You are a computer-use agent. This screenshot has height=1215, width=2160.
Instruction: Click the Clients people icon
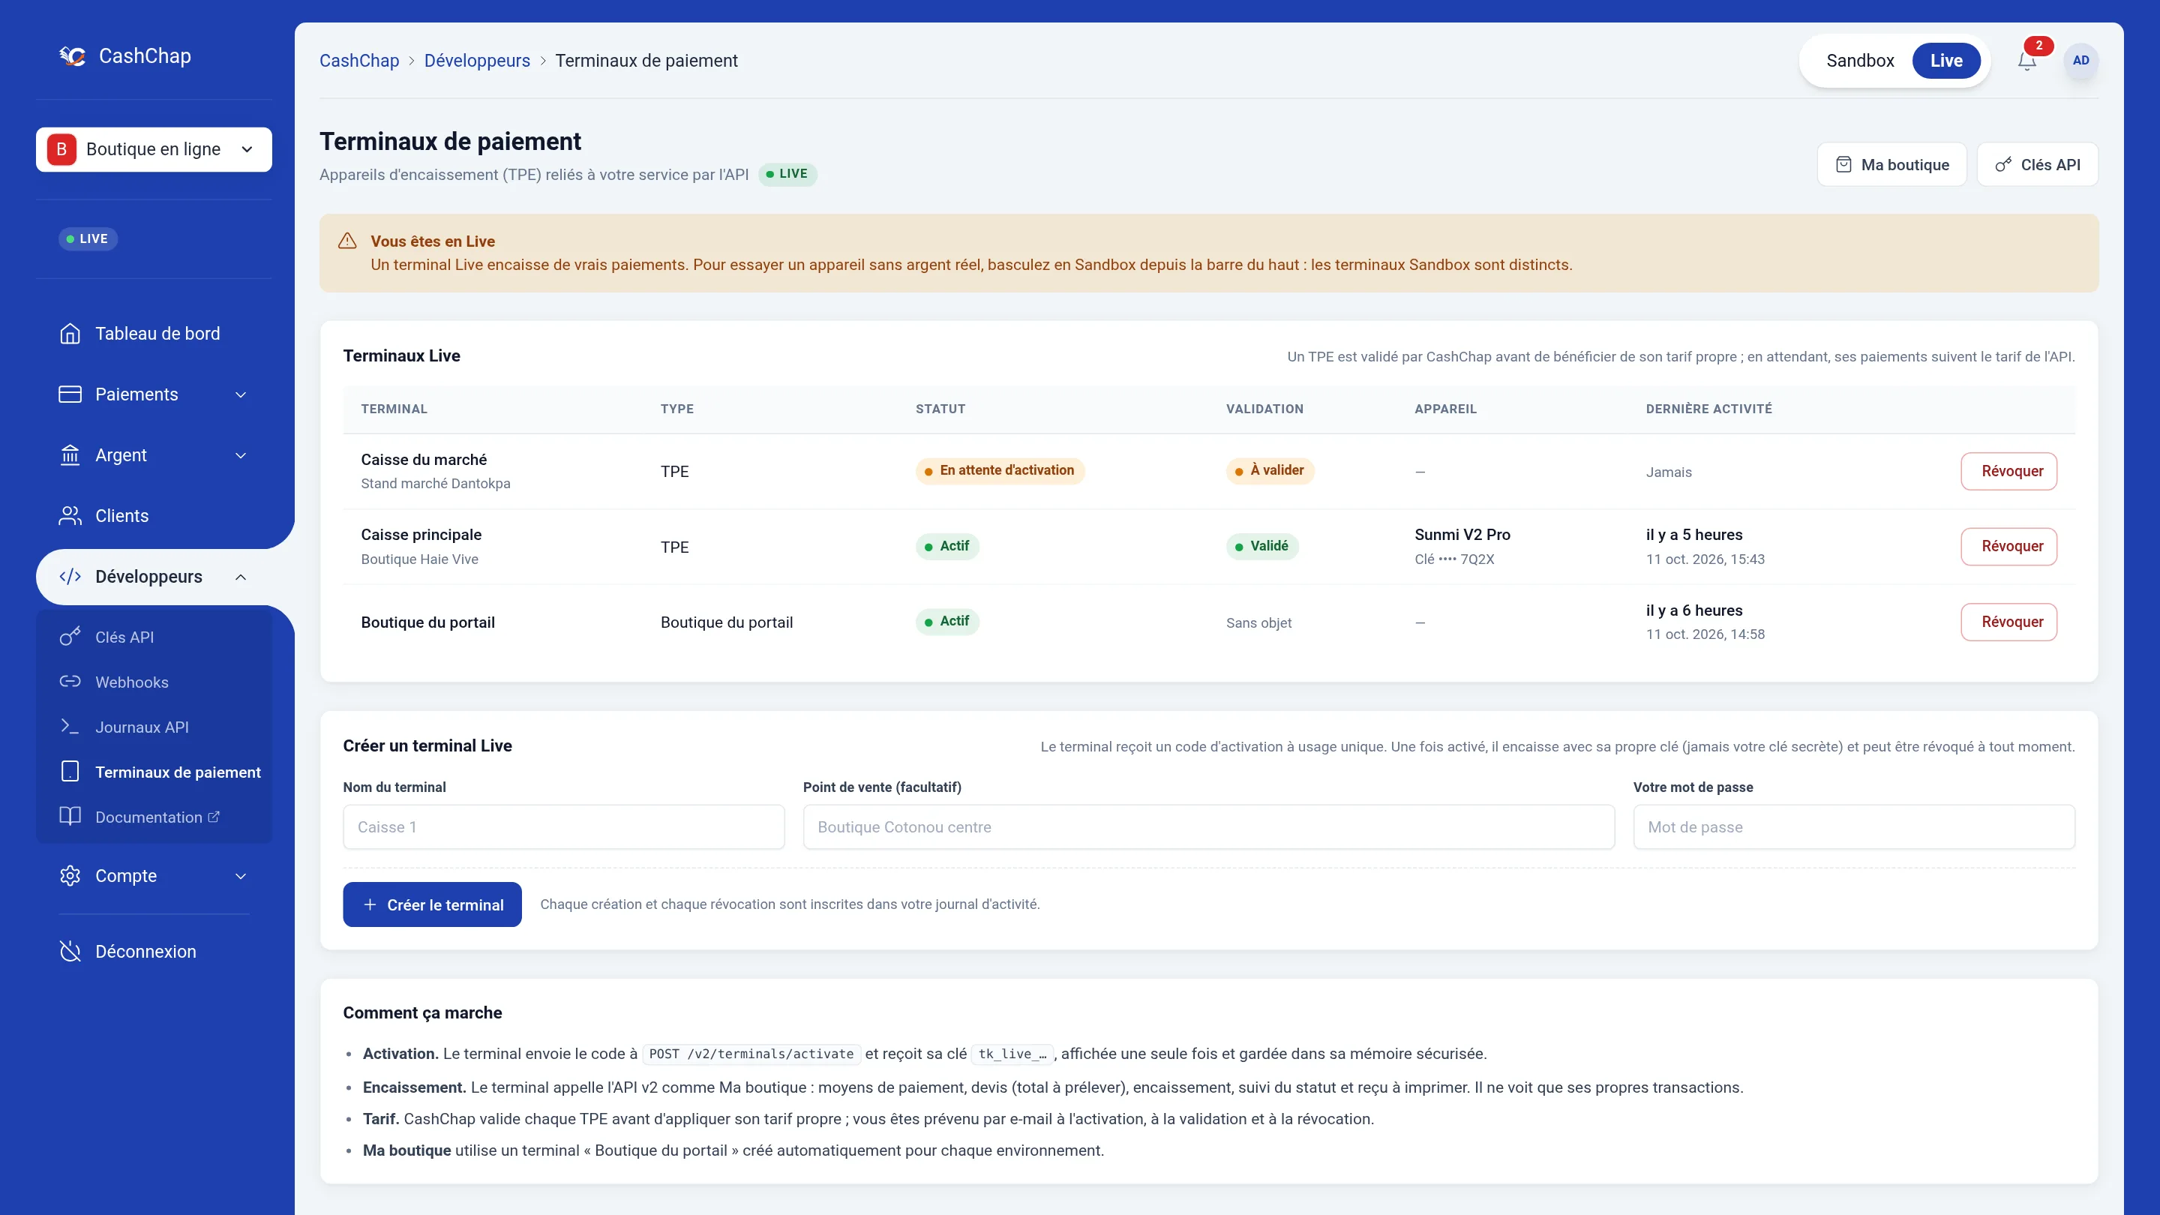click(70, 516)
